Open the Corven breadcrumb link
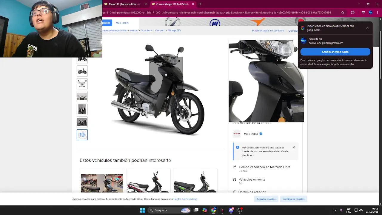Image resolution: width=382 pixels, height=215 pixels. (x=160, y=30)
